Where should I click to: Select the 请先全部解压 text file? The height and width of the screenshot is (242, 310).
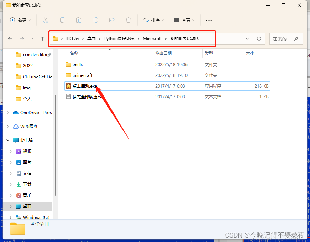coord(167,97)
